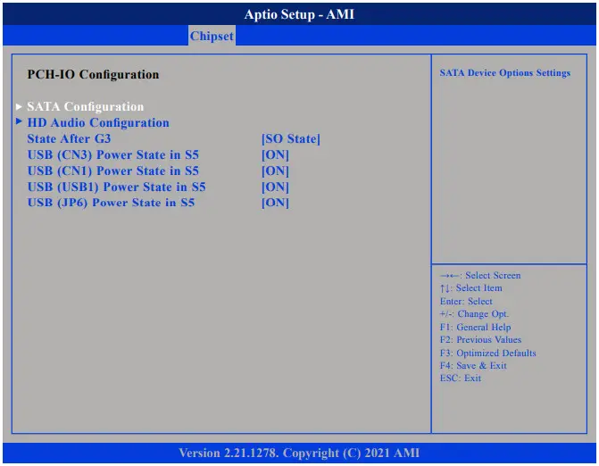The width and height of the screenshot is (599, 466).
Task: Select USB (CN1) Power State in S5
Action: click(x=113, y=171)
